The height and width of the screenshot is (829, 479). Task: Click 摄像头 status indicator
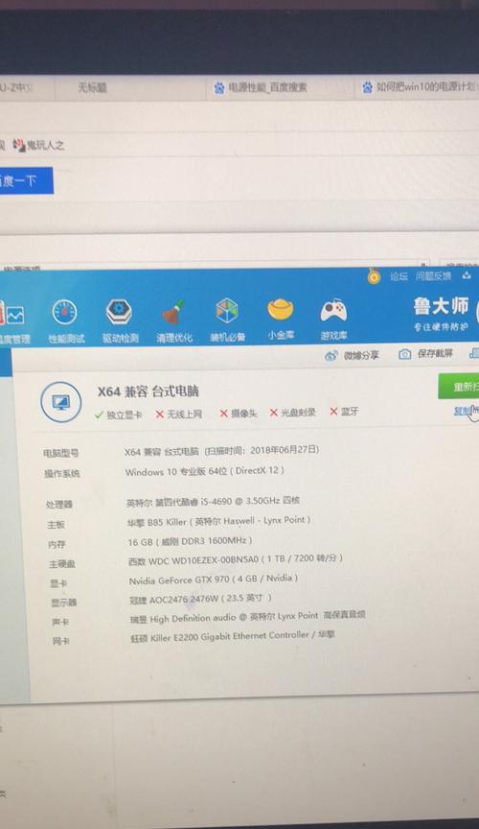point(239,414)
